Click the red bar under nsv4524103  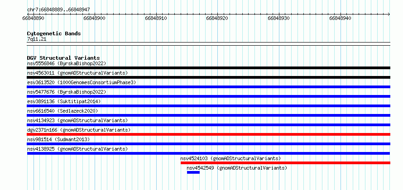[x=286, y=163]
